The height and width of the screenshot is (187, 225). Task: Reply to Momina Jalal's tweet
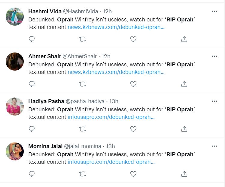32,174
